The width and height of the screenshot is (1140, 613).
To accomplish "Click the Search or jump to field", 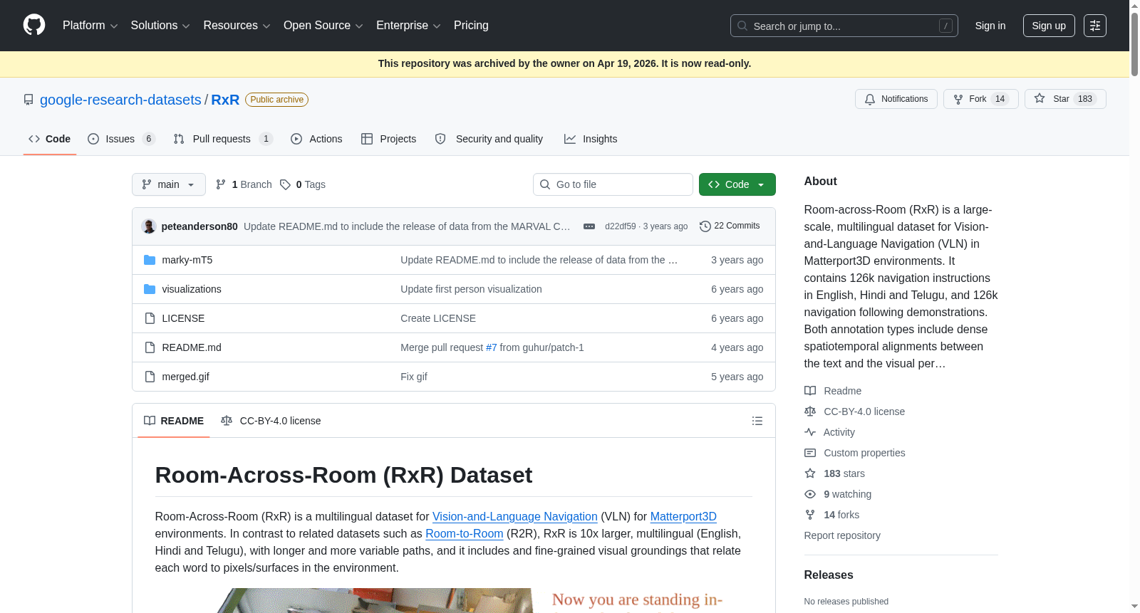I will coord(844,26).
